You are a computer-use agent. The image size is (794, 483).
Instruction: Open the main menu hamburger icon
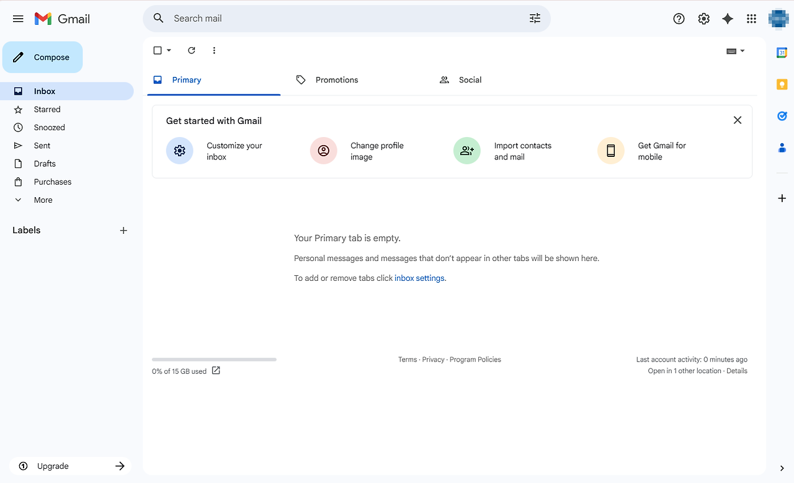(18, 19)
